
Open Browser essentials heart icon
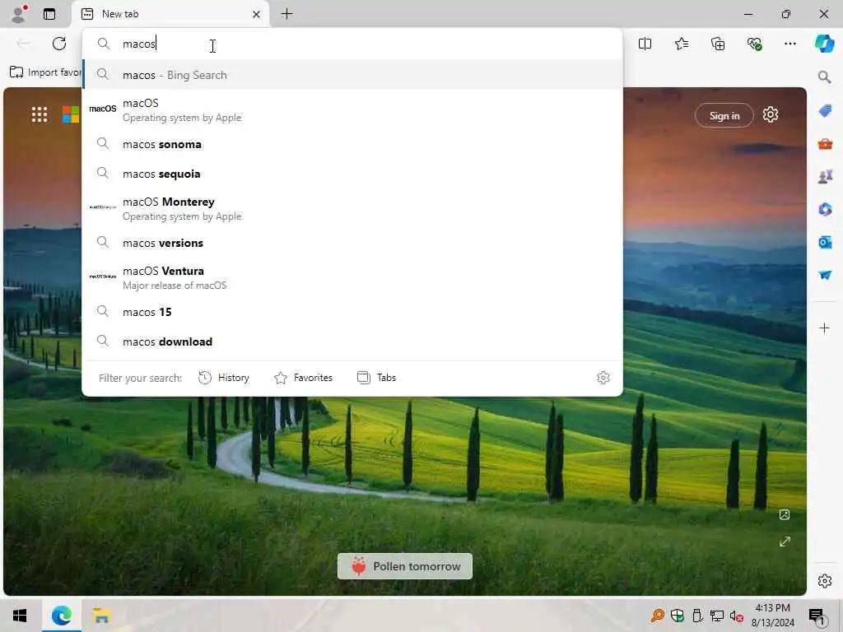(754, 44)
